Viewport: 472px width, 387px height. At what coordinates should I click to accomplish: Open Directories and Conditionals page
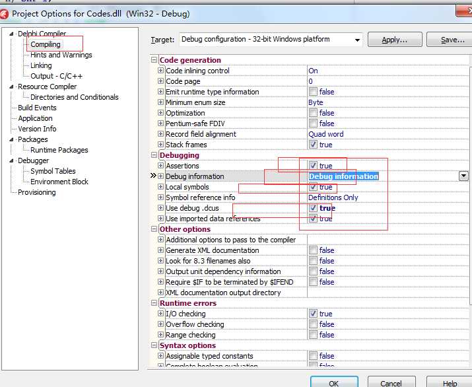click(x=75, y=97)
